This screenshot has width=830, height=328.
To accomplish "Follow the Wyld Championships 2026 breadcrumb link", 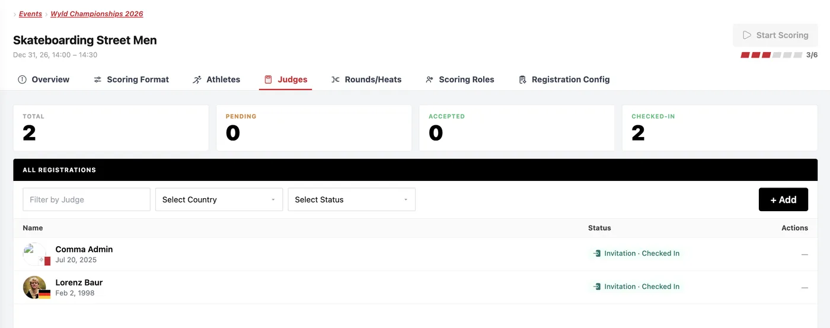I will tap(97, 14).
